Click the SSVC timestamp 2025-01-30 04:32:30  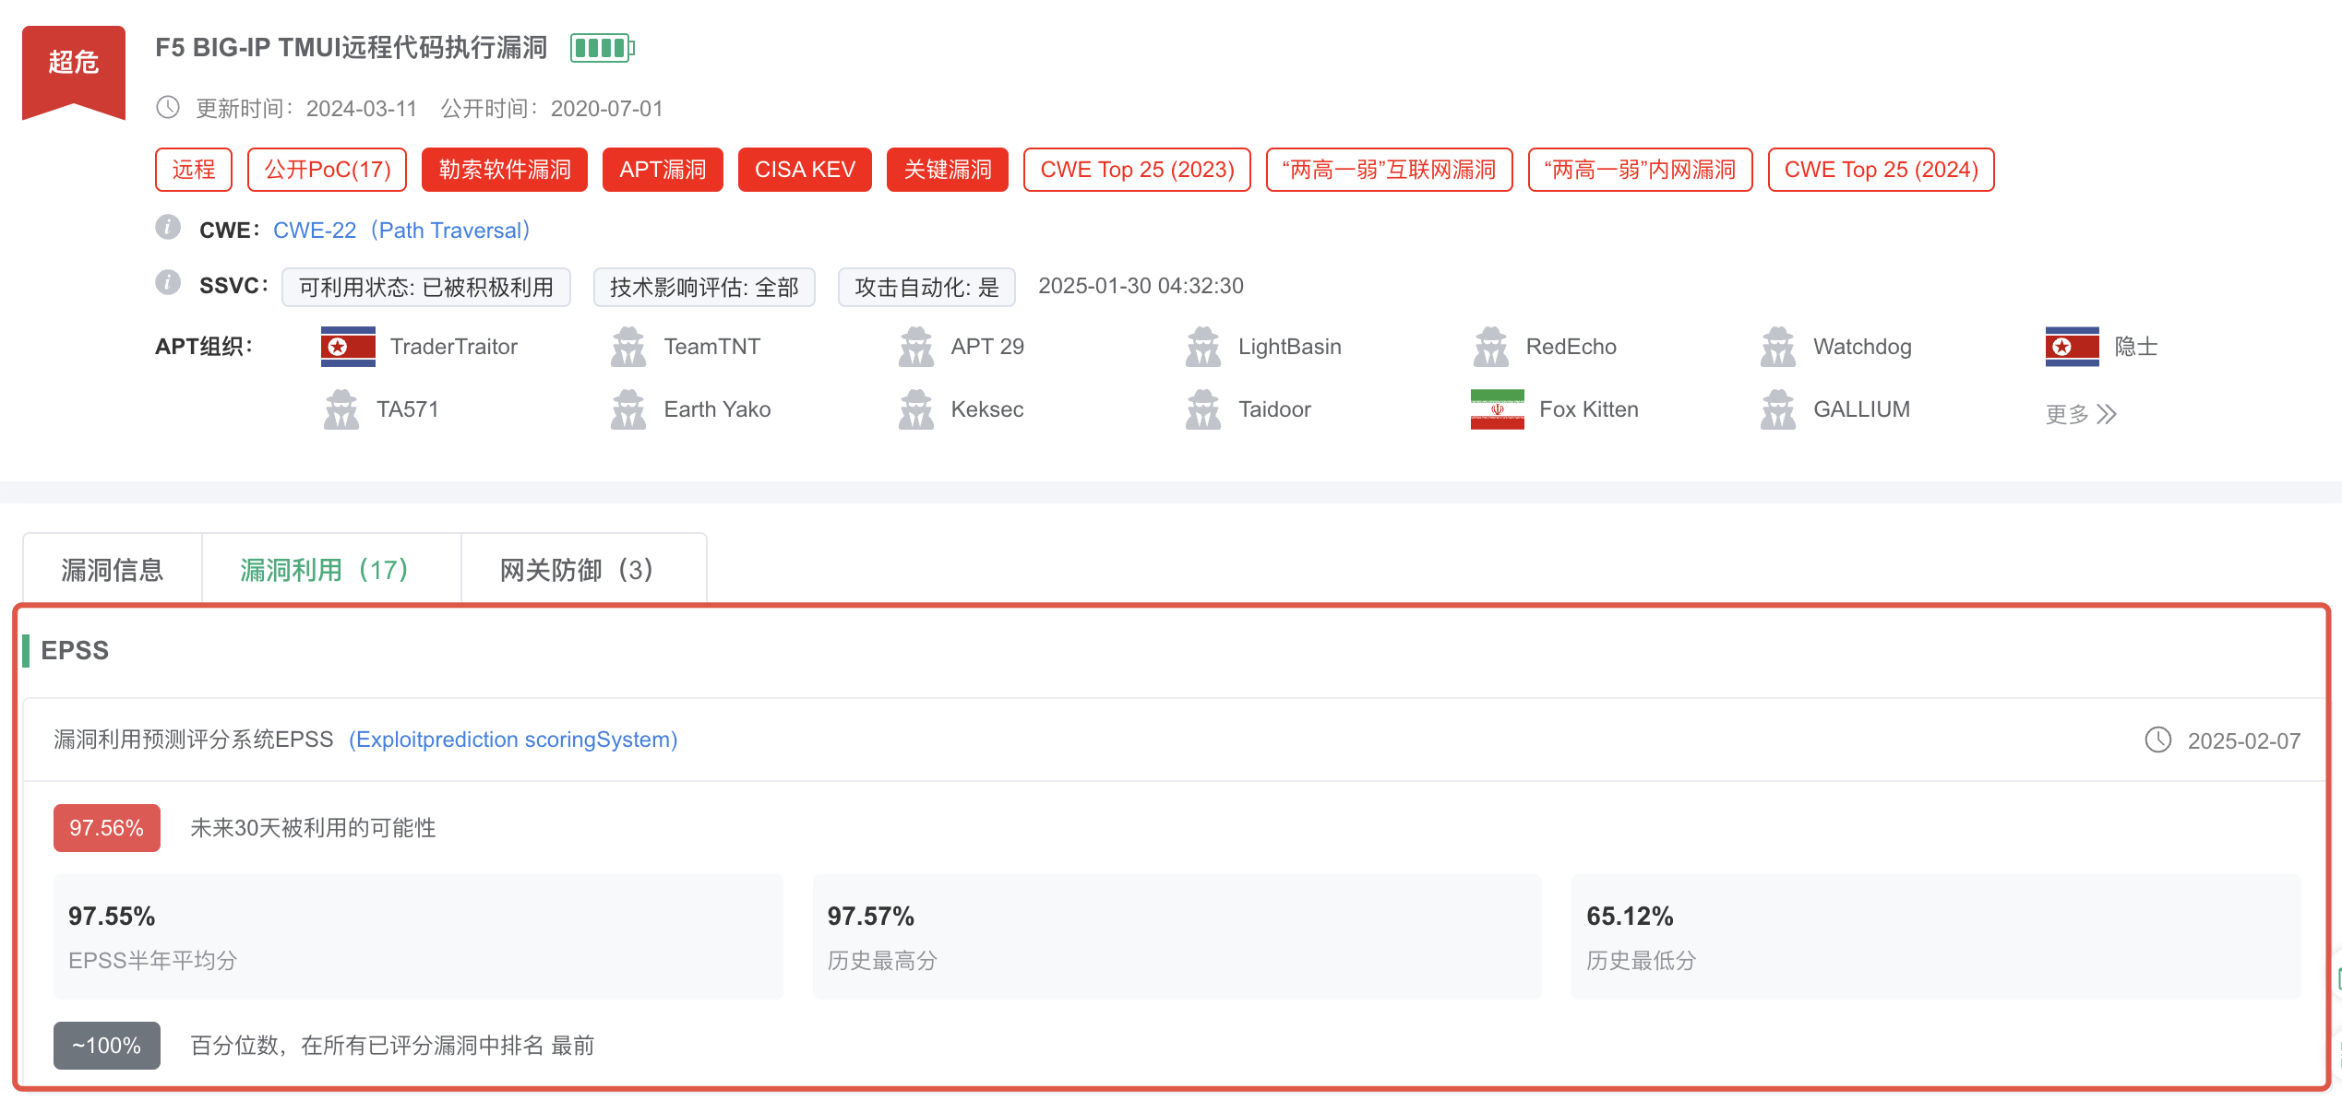point(1141,286)
